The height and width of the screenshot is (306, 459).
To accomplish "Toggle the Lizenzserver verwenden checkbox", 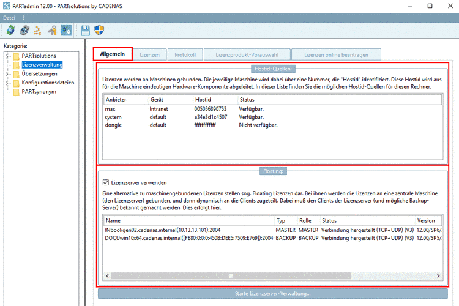I will (106, 183).
